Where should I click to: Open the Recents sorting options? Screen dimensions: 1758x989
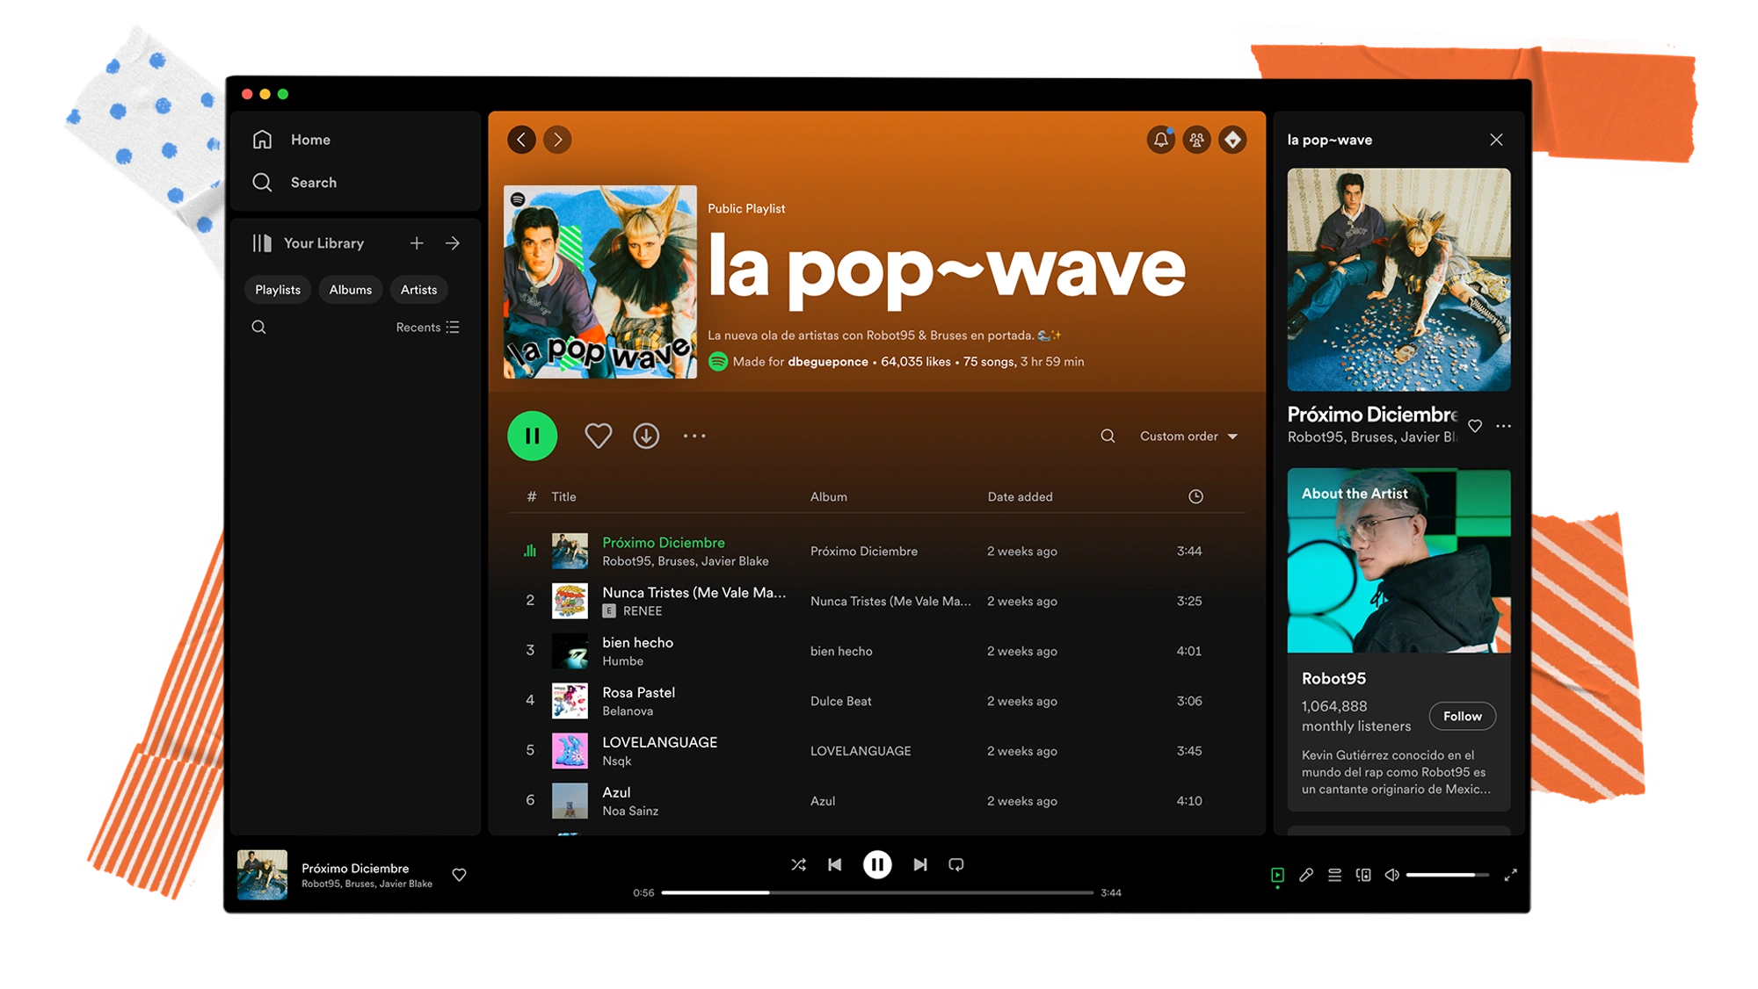click(x=427, y=326)
